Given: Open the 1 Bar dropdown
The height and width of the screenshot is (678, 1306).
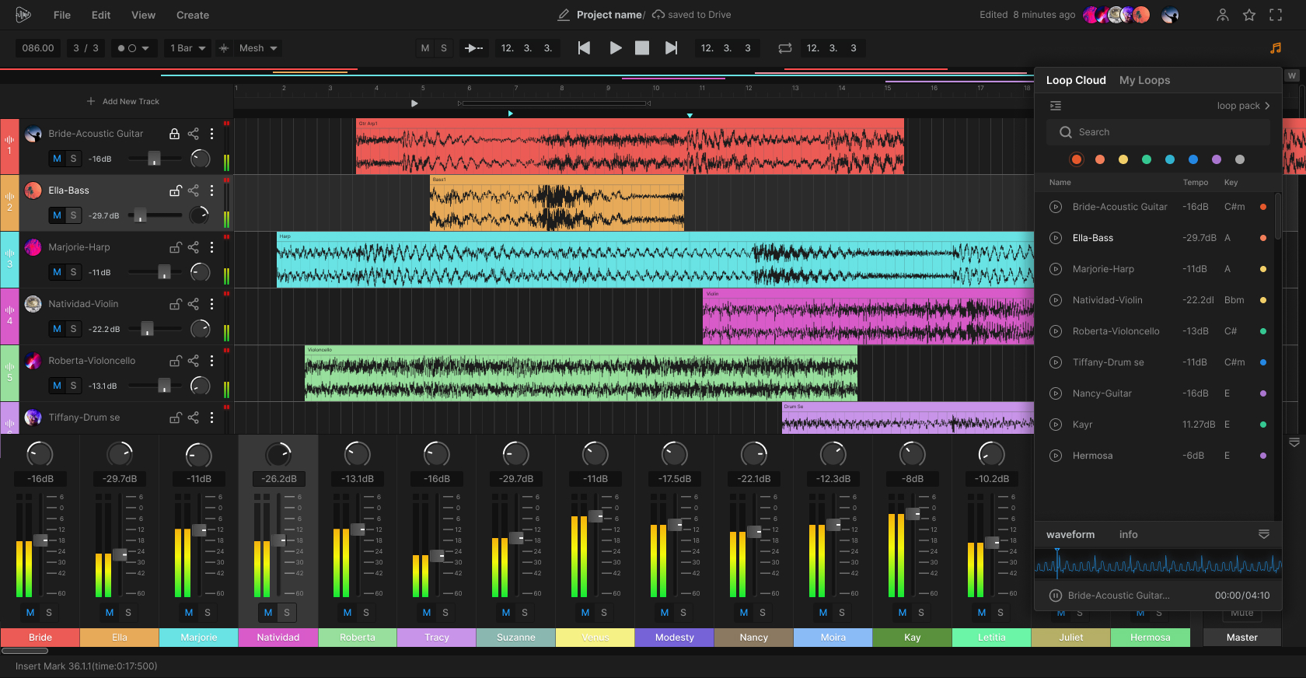Looking at the screenshot, I should 188,48.
